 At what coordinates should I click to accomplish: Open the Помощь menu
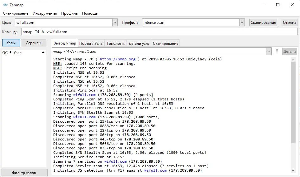tap(90, 13)
